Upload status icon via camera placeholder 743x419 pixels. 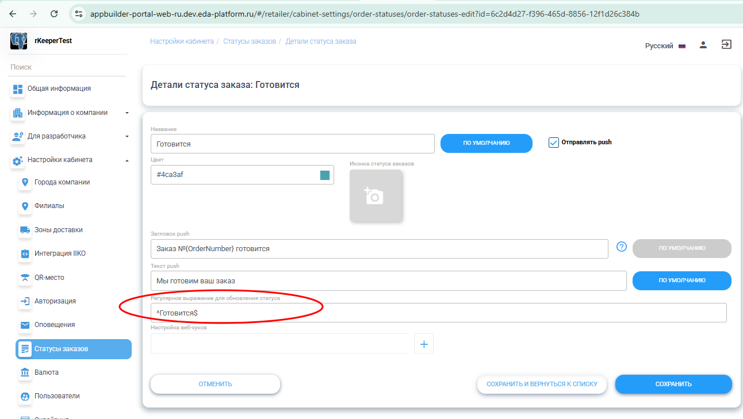tap(376, 195)
